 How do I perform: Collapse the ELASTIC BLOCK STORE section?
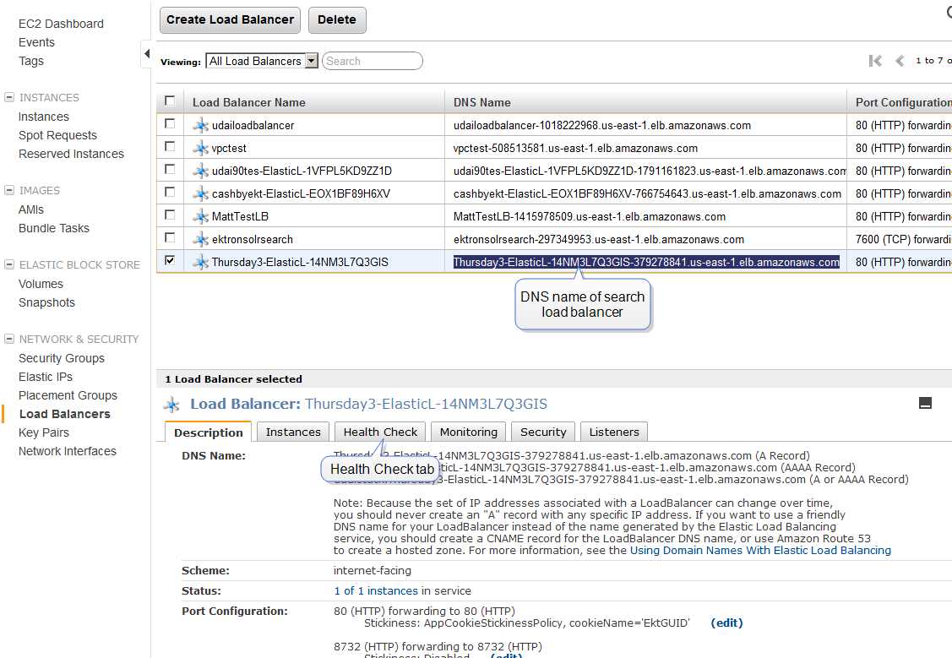point(9,264)
